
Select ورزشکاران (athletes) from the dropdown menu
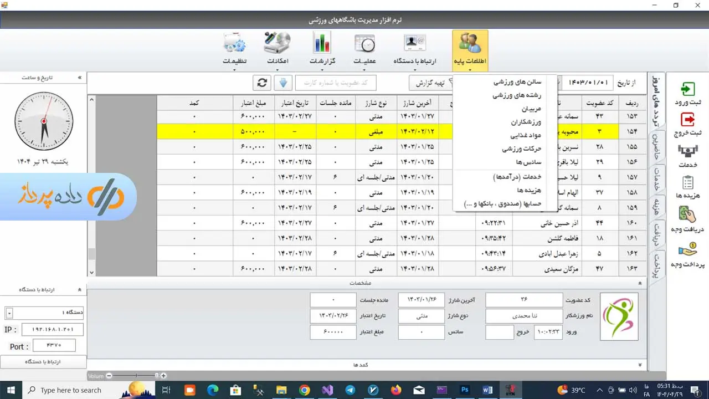(525, 122)
